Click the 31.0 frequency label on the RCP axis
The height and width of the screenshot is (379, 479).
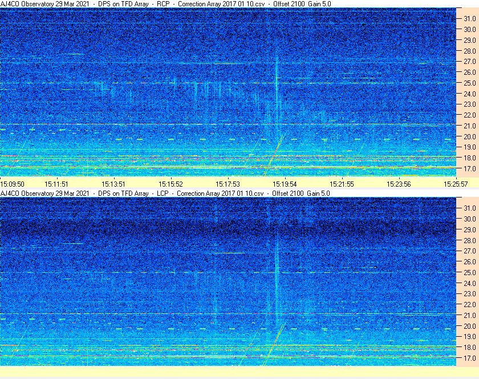[470, 19]
